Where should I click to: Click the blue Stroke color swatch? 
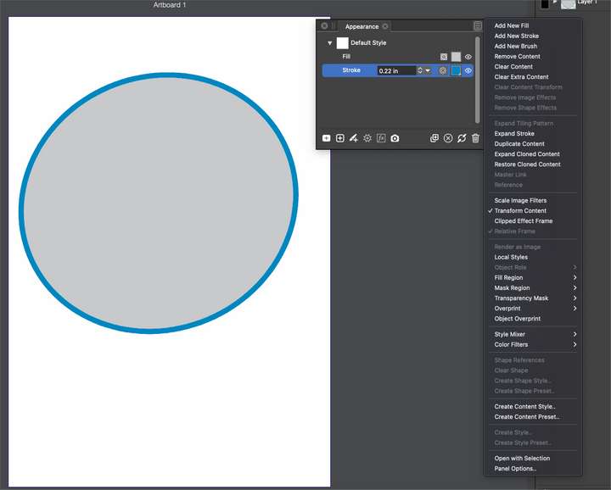tap(456, 71)
